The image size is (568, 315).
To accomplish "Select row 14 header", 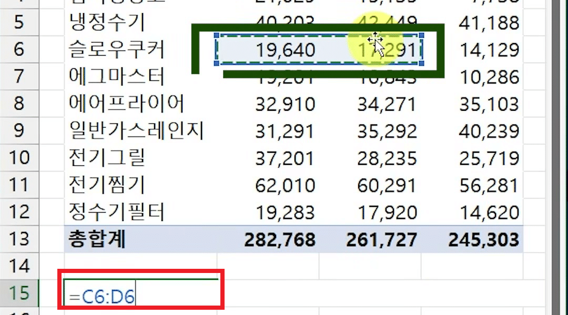I will (19, 266).
